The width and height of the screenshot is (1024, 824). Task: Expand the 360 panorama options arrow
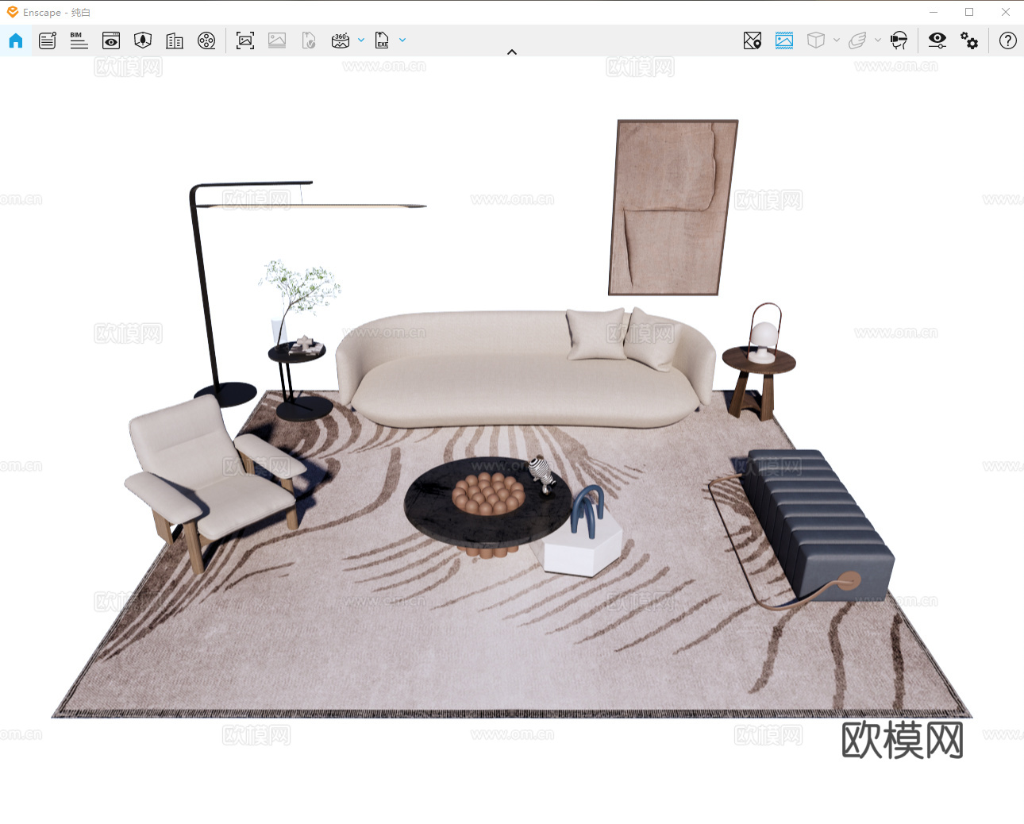(x=361, y=40)
